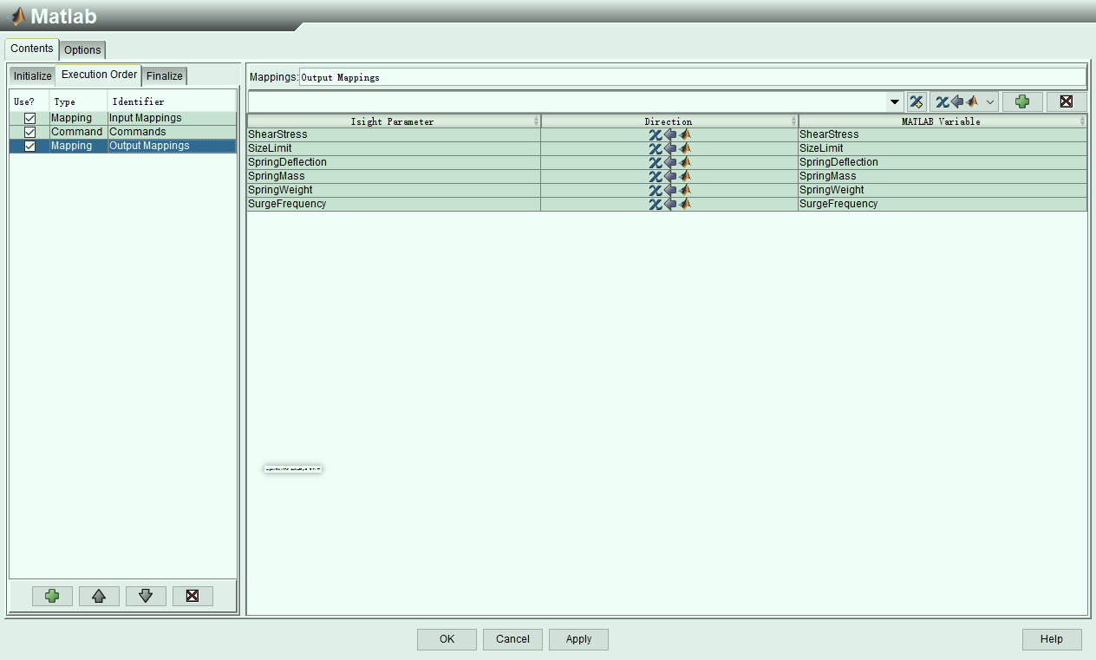Open the Finalize tab
1096x660 pixels.
pyautogui.click(x=164, y=75)
